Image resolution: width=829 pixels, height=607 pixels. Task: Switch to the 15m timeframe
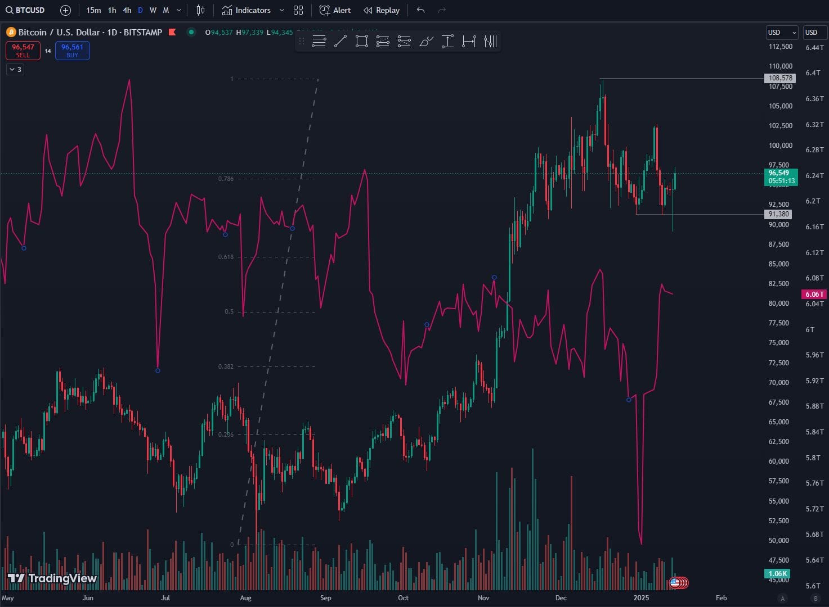93,10
